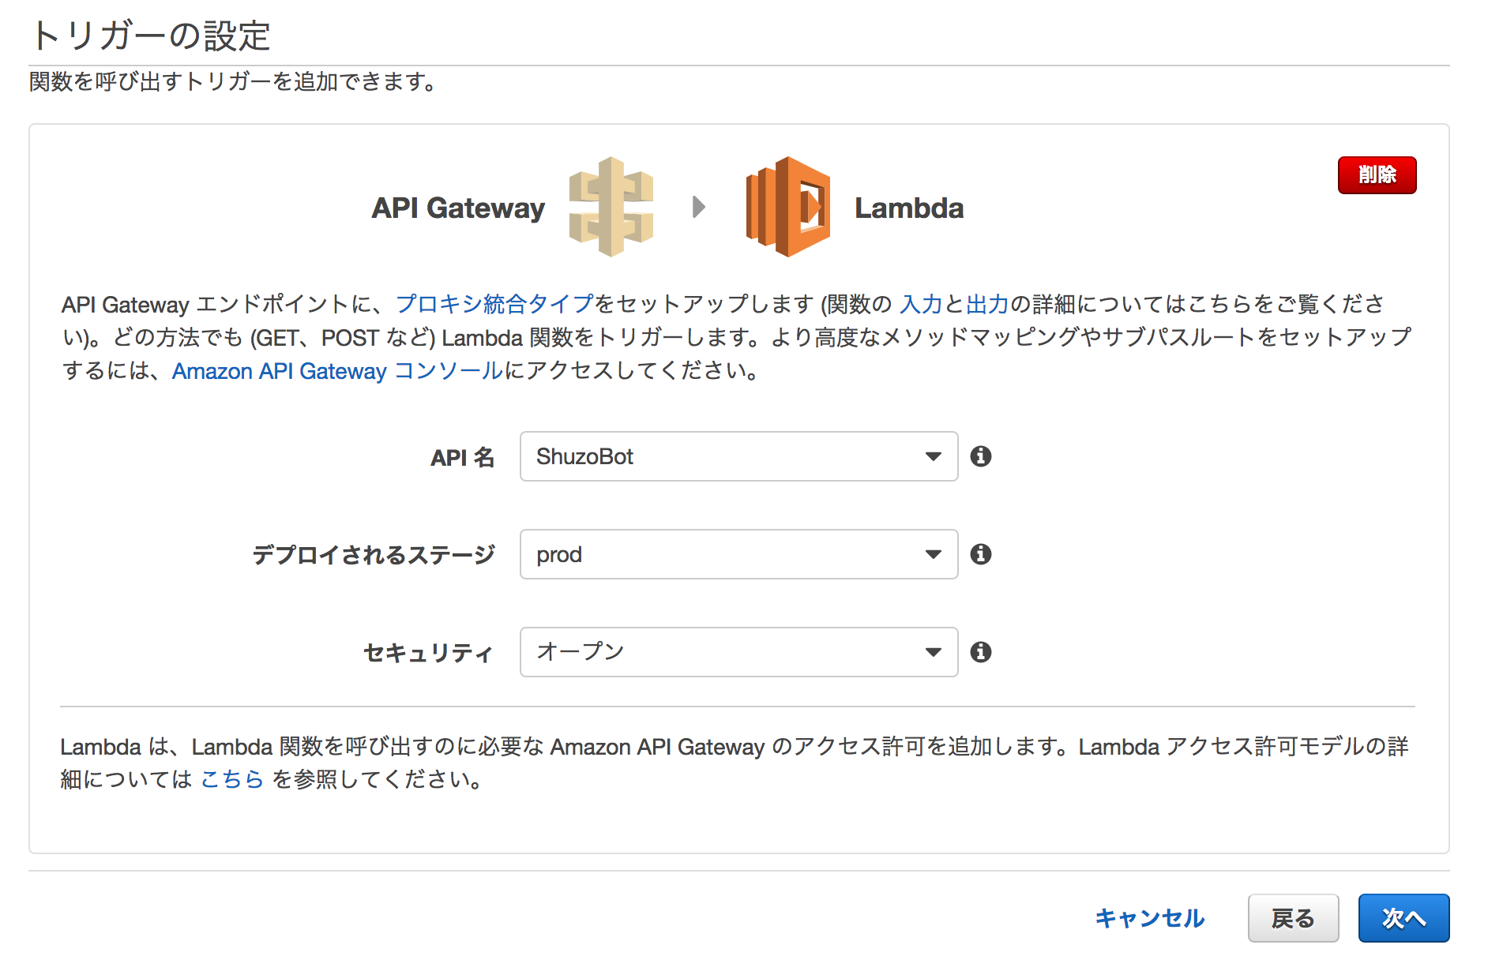Screen dimensions: 1488x971
Task: Open the プロキシ統合タイプ link
Action: 494,304
